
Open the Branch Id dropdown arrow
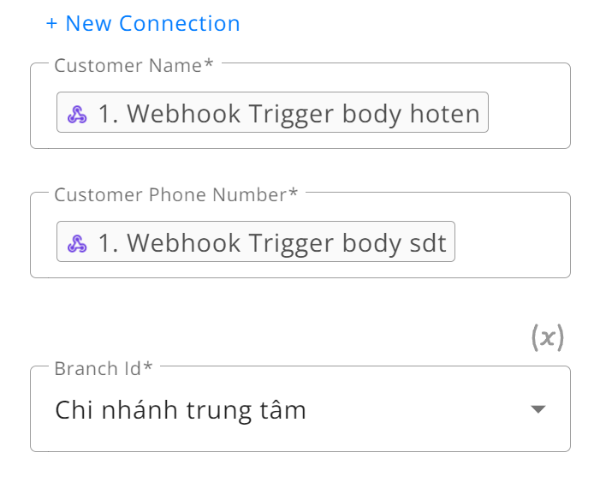pyautogui.click(x=538, y=409)
